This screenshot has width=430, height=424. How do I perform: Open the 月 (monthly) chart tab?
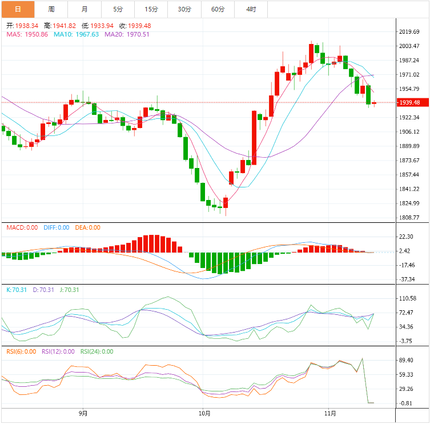click(x=85, y=9)
